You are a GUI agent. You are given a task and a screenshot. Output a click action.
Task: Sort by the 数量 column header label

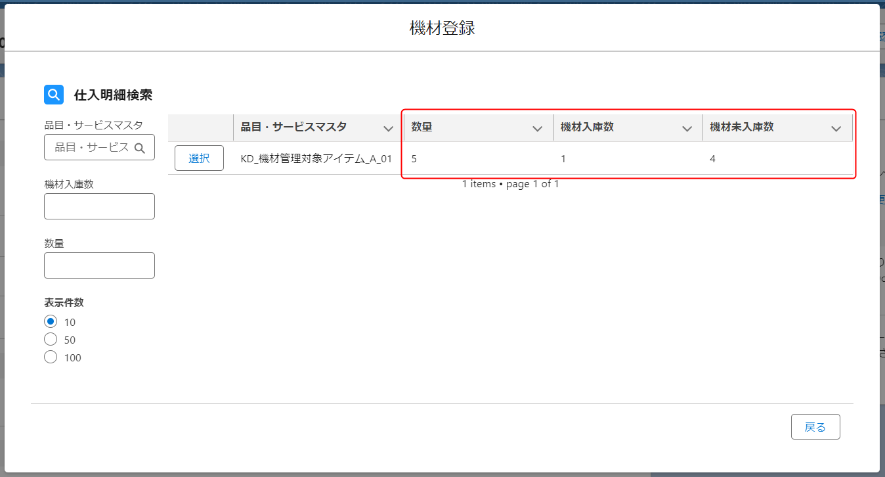coord(422,127)
